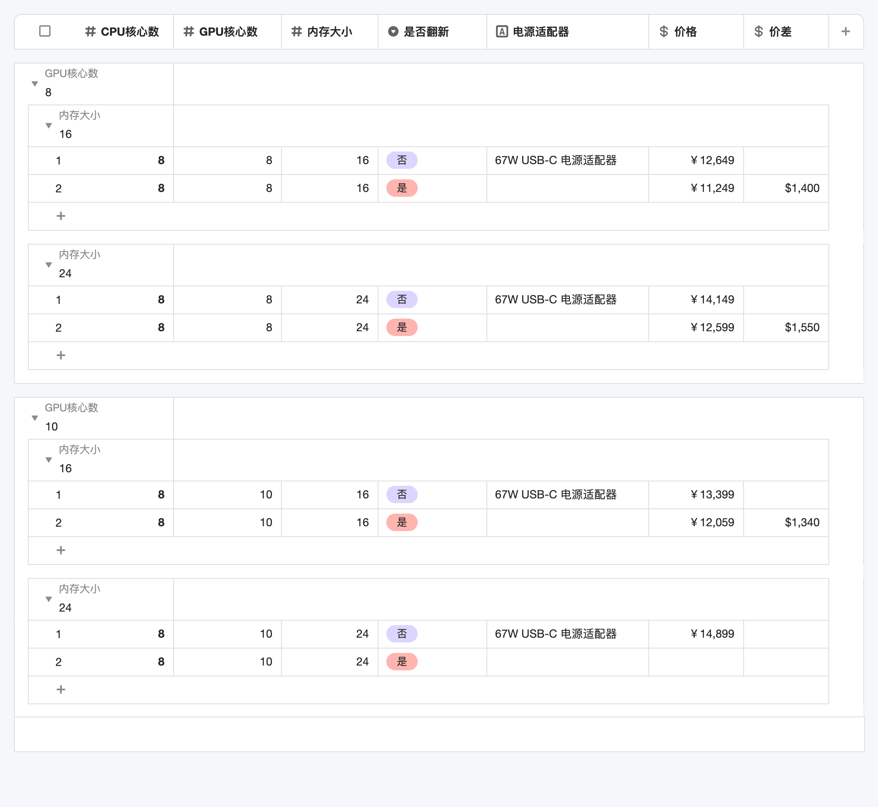Click the 电源适配器 text-type icon
This screenshot has width=878, height=807.
(501, 31)
